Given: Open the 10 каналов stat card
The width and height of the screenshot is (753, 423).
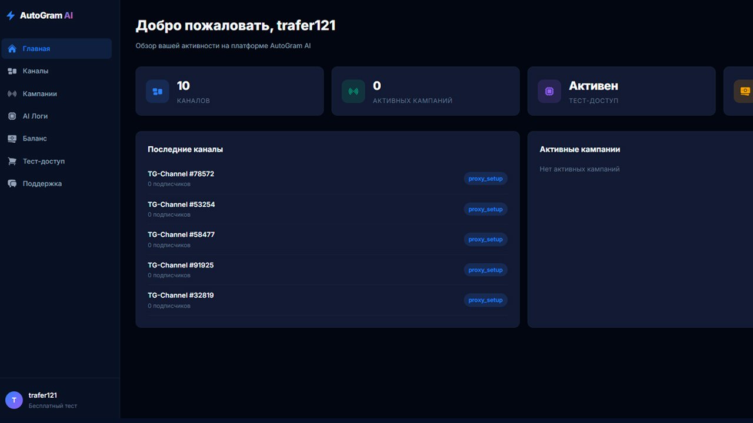Looking at the screenshot, I should click(x=229, y=91).
